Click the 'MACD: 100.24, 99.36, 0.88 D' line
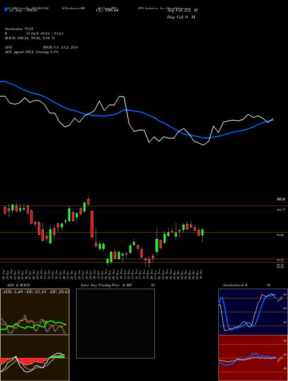This screenshot has width=288, height=381. tap(29, 38)
